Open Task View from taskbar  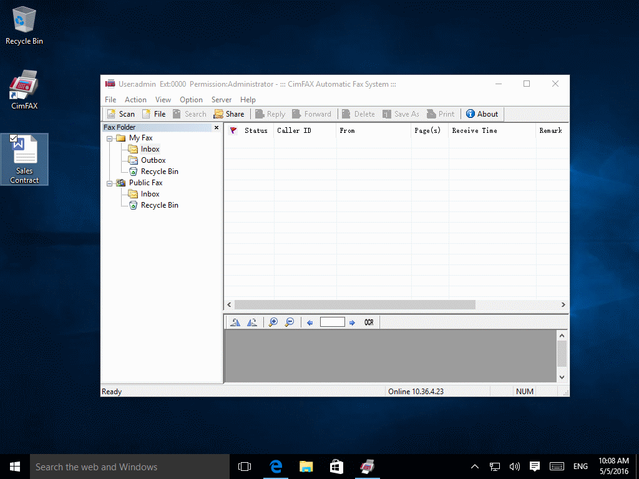245,467
